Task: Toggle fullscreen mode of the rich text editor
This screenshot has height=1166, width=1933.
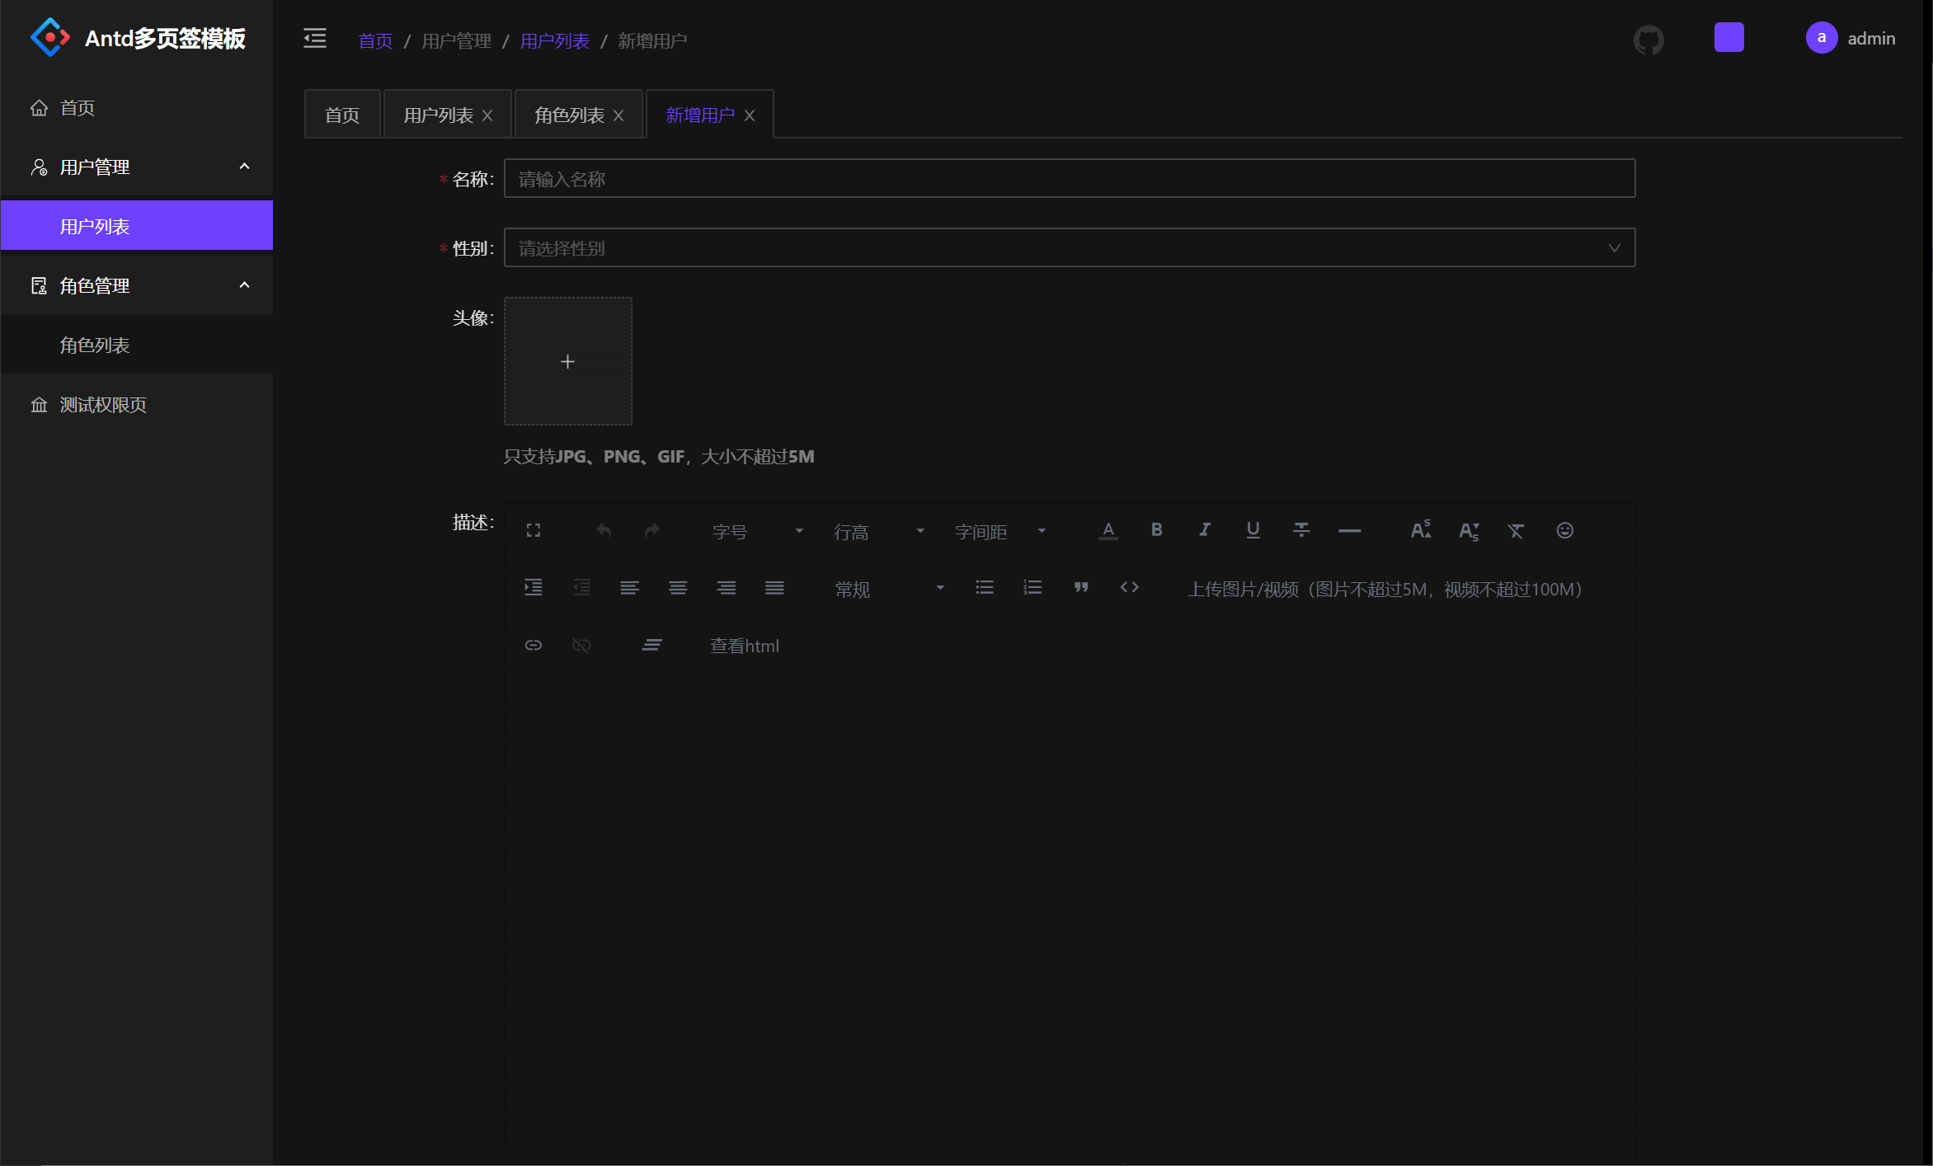Action: click(533, 530)
